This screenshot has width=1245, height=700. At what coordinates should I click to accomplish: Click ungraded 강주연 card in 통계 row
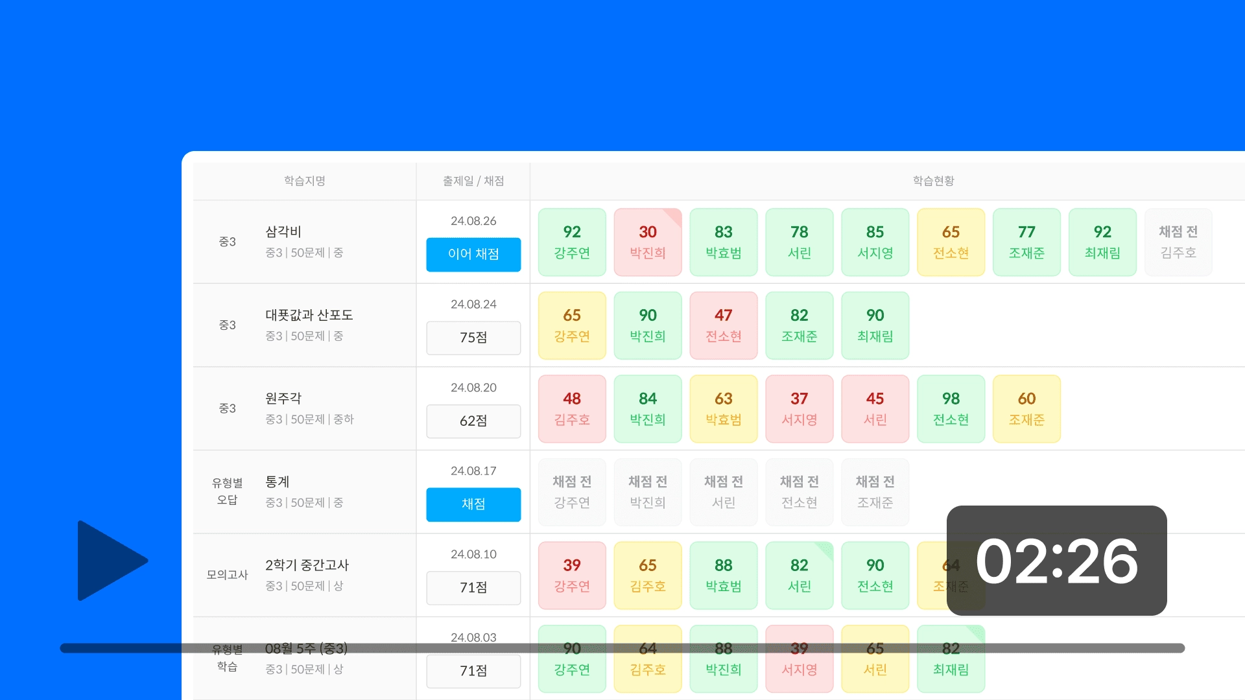coord(571,492)
